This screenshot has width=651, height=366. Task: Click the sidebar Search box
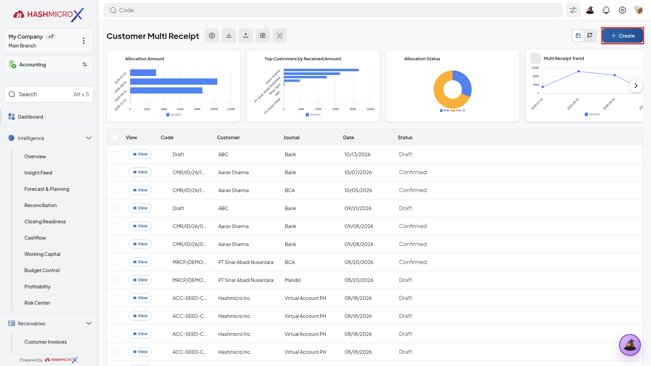(x=49, y=94)
